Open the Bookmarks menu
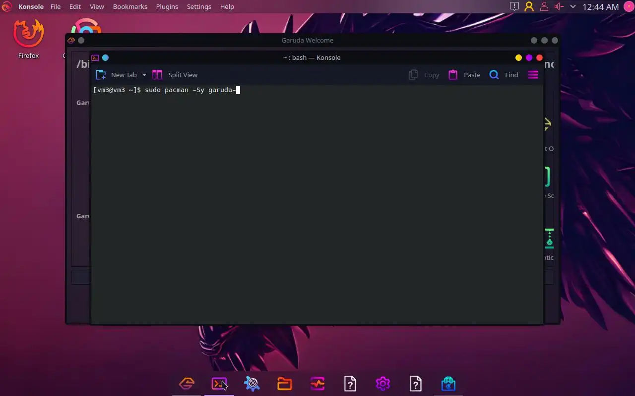635x396 pixels. click(x=130, y=6)
